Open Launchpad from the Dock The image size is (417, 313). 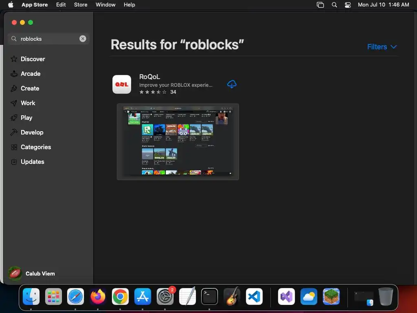53,296
